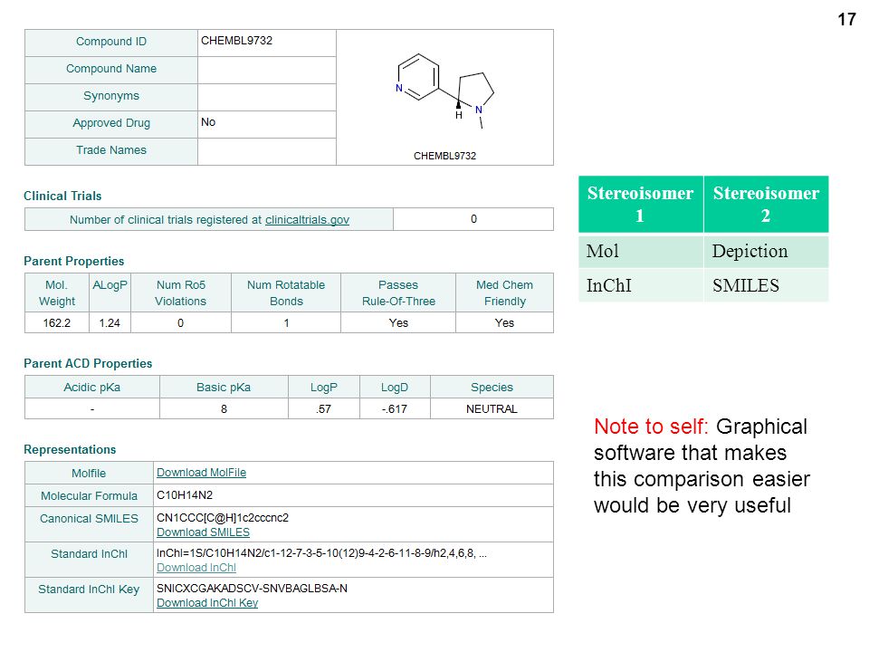
Task: Click the Clinical Trials section heading
Action: click(62, 196)
